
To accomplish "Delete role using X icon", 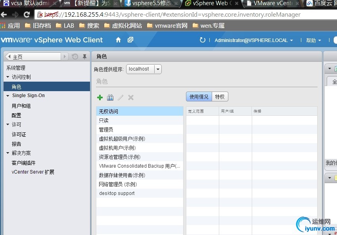I will [x=131, y=97].
